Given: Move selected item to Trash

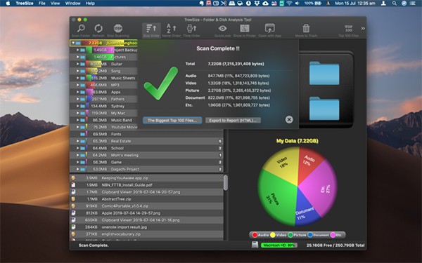Looking at the screenshot, I should 306,30.
